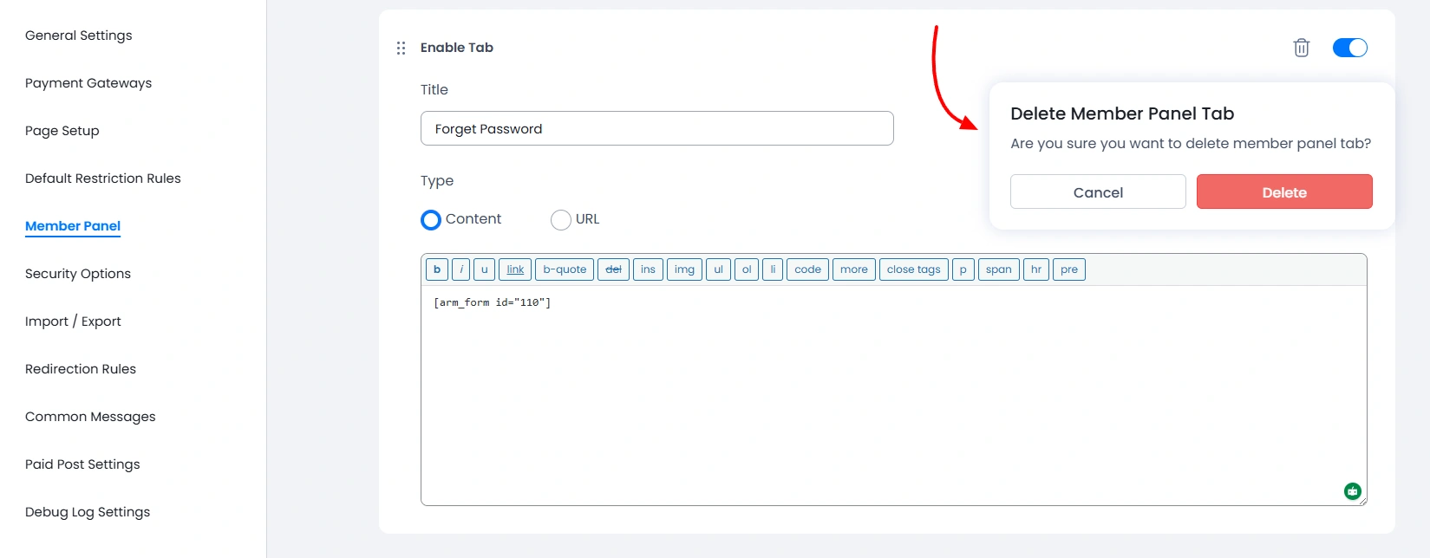Insert ordered list with ol button
This screenshot has height=558, width=1430.
click(x=747, y=269)
